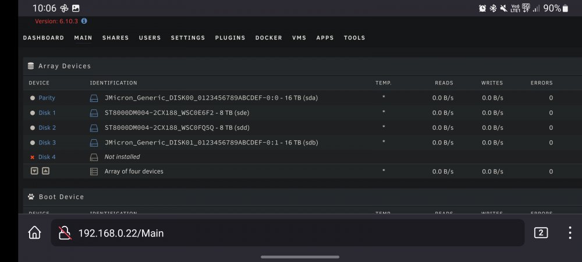Viewport: 582px width, 262px height.
Task: Click the Not installed text
Action: (122, 157)
